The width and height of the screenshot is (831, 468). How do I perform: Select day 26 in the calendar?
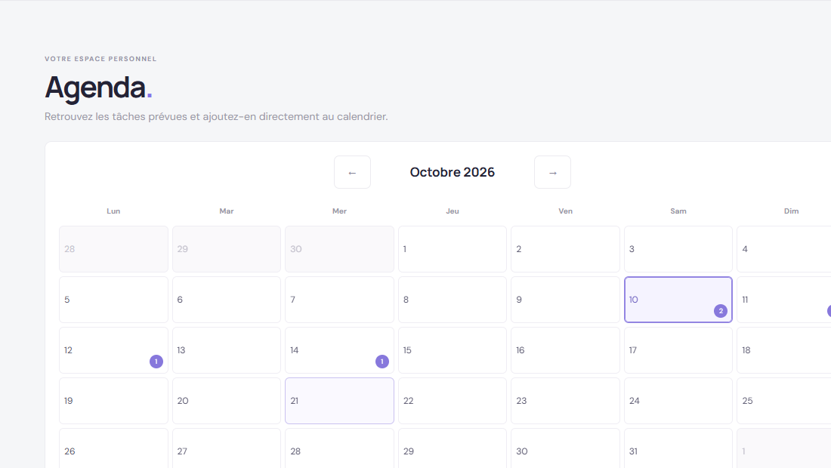113,448
